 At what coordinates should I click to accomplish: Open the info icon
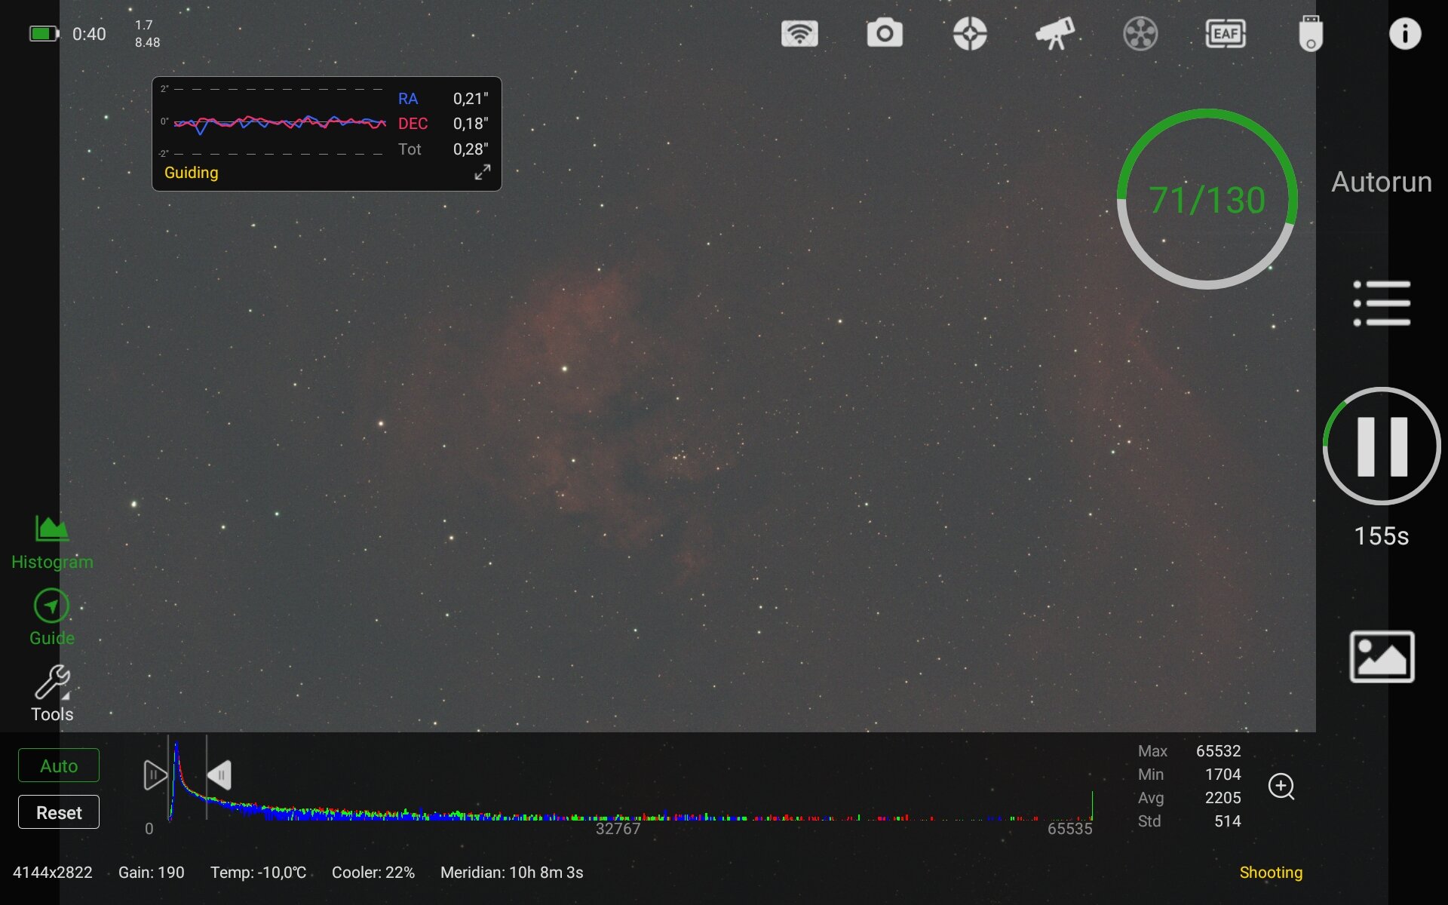[x=1404, y=34]
